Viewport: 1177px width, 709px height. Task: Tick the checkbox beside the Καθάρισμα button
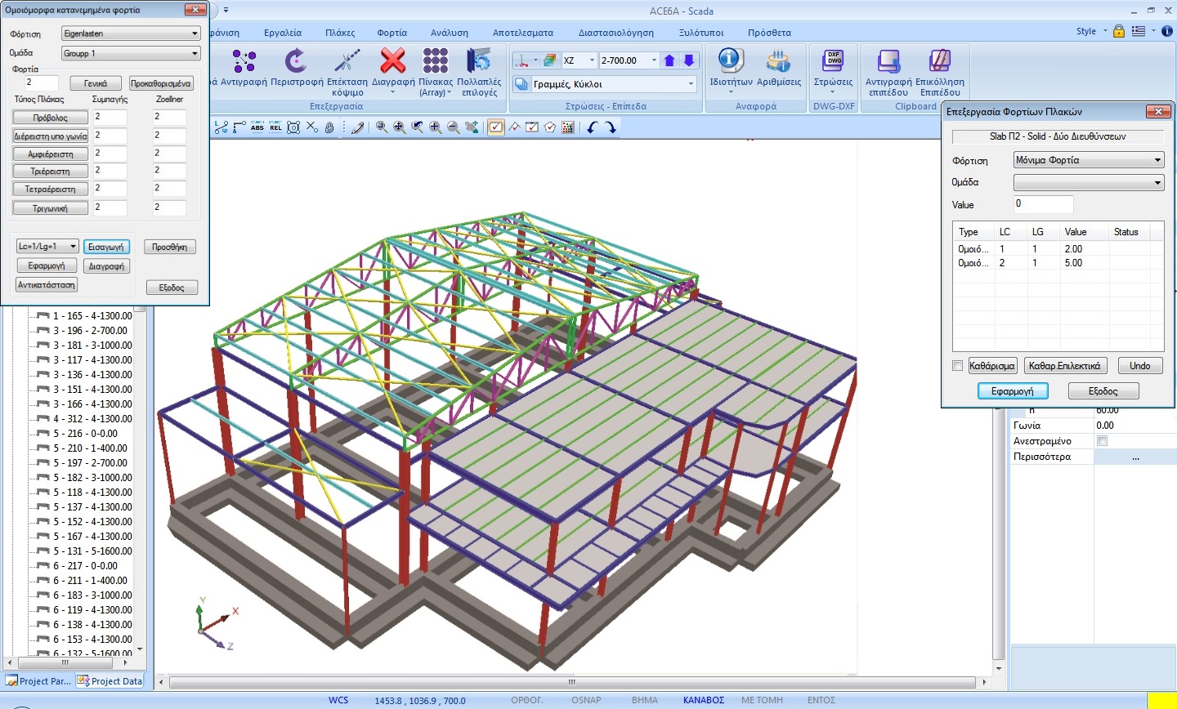958,366
